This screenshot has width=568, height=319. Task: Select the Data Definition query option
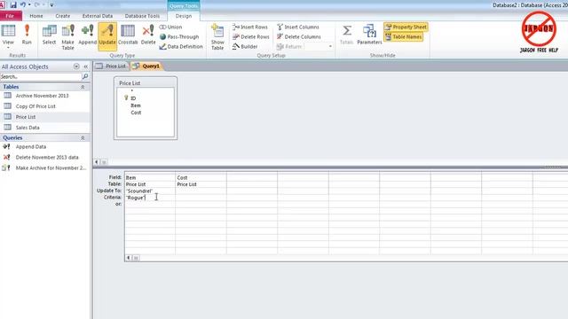181,47
